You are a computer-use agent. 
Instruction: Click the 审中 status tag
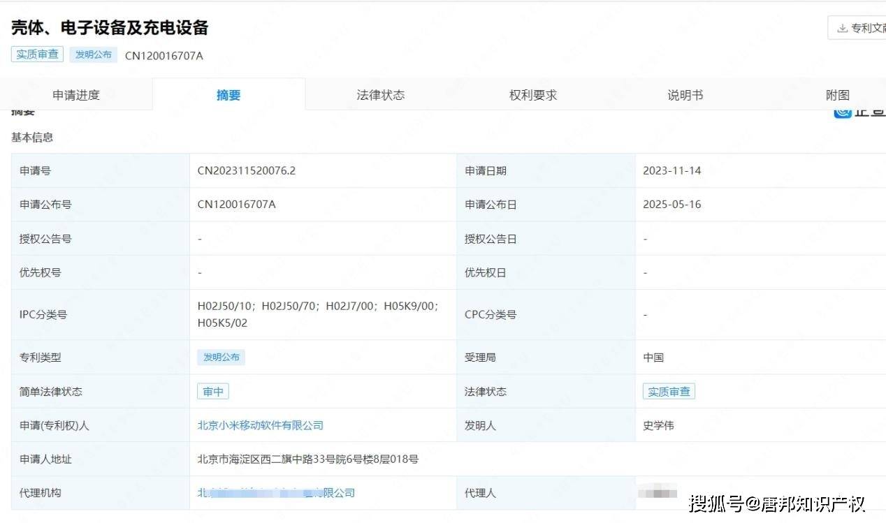213,392
